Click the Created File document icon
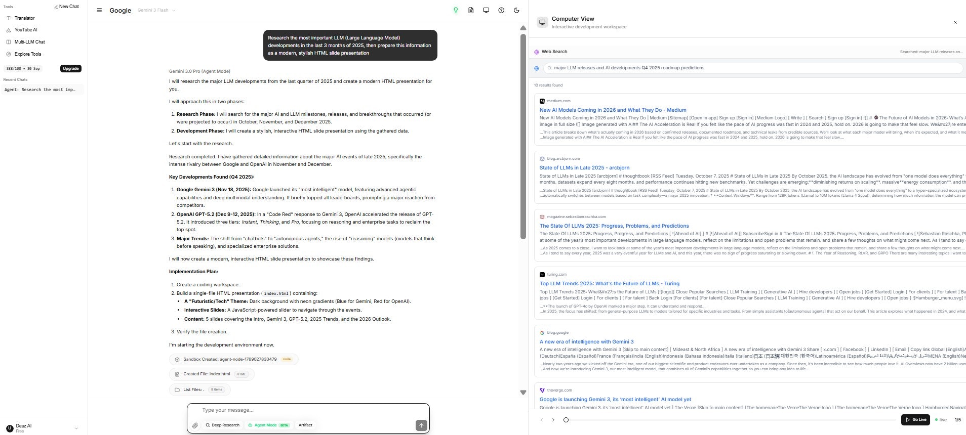This screenshot has width=966, height=435. point(177,374)
